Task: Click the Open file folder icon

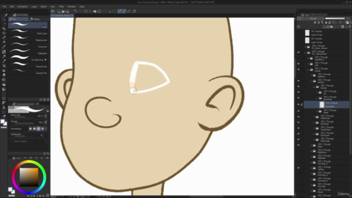Action: coord(63,11)
